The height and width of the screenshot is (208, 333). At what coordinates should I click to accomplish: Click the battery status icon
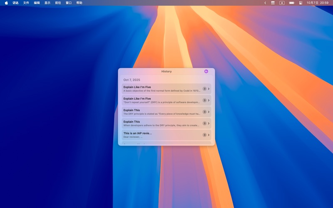291,3
